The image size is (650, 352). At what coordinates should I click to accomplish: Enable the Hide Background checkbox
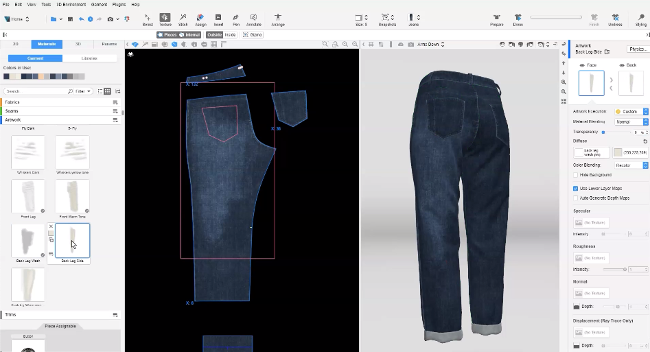575,175
